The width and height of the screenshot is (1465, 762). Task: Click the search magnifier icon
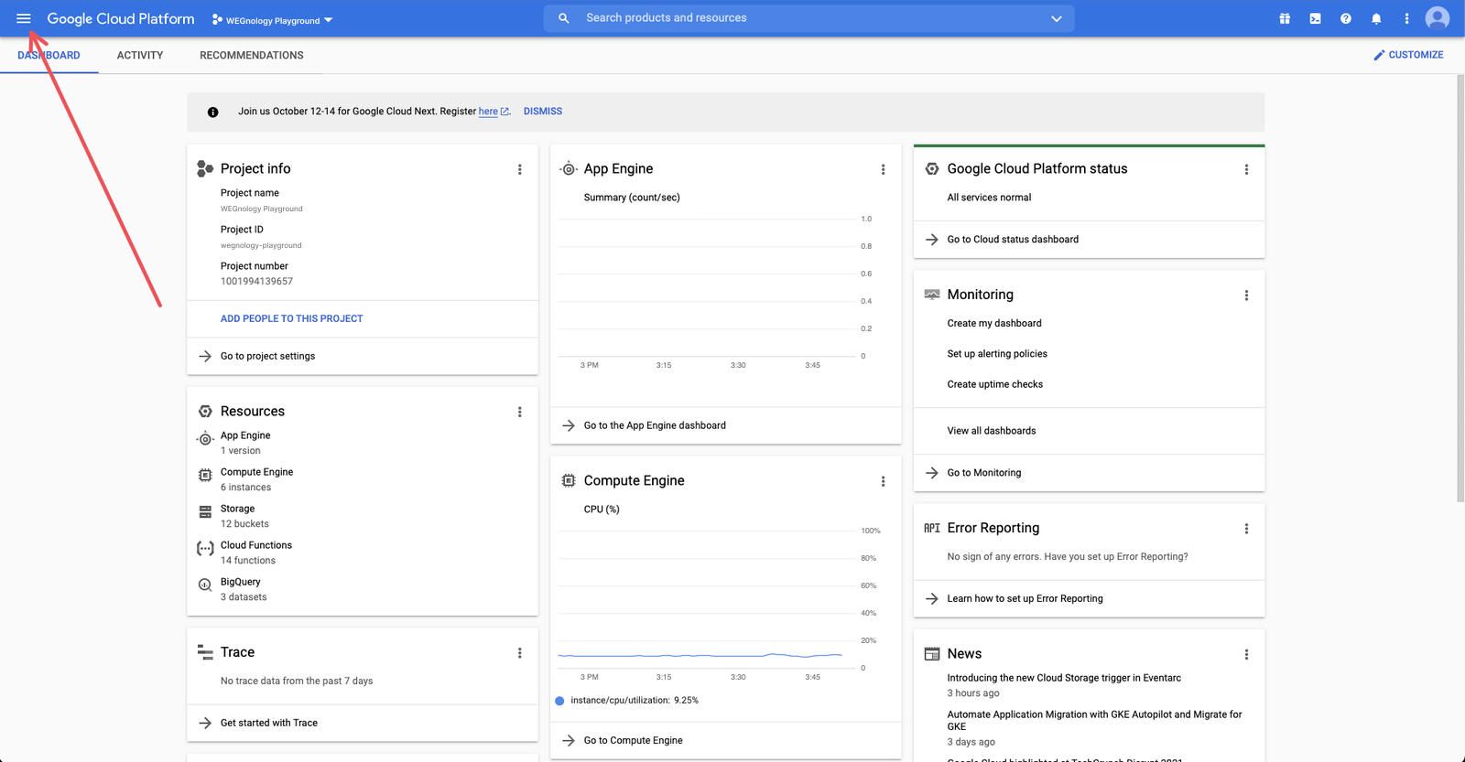tap(564, 18)
